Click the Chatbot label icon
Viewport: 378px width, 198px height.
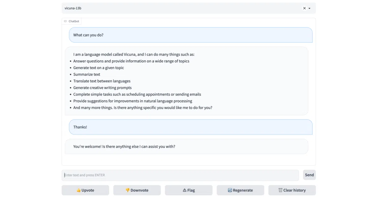(x=65, y=21)
